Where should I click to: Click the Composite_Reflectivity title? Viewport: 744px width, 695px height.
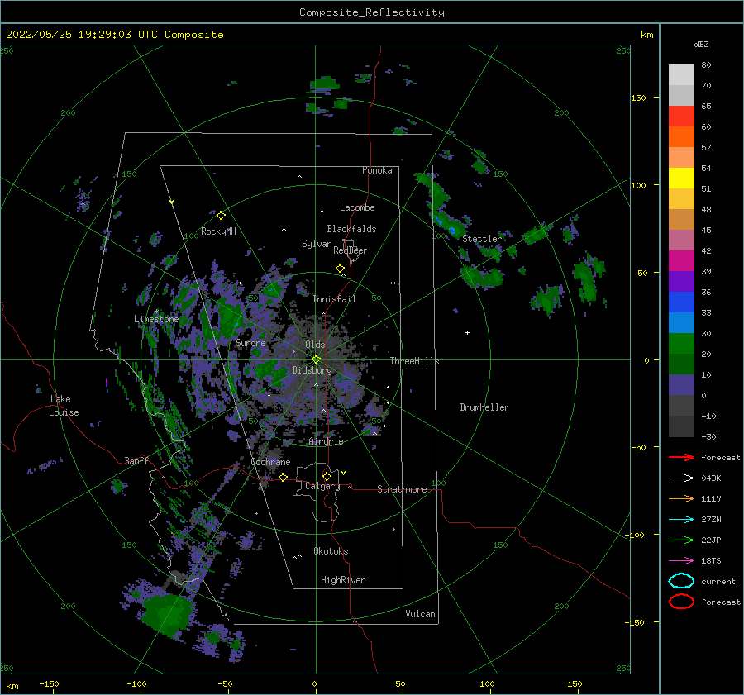click(371, 12)
